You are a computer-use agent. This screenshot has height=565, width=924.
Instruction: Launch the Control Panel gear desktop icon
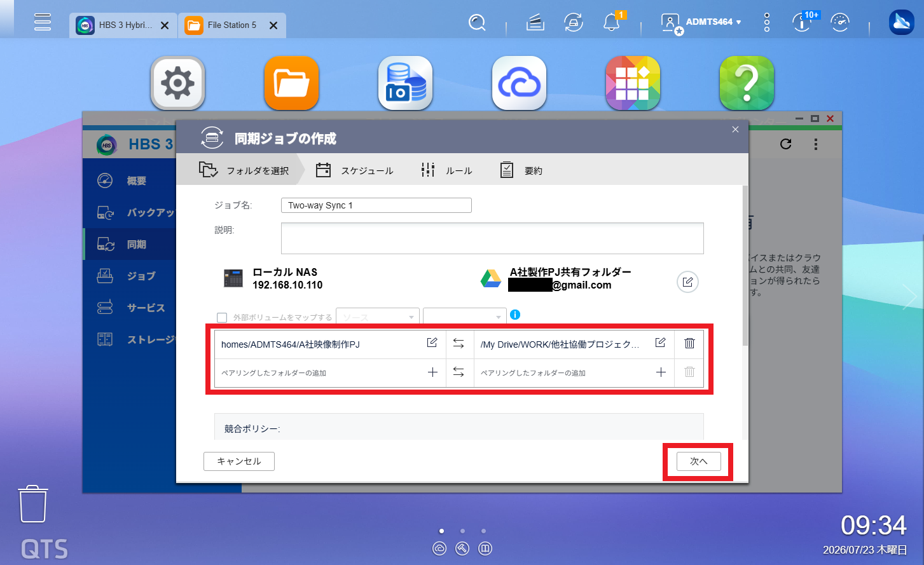pyautogui.click(x=177, y=83)
